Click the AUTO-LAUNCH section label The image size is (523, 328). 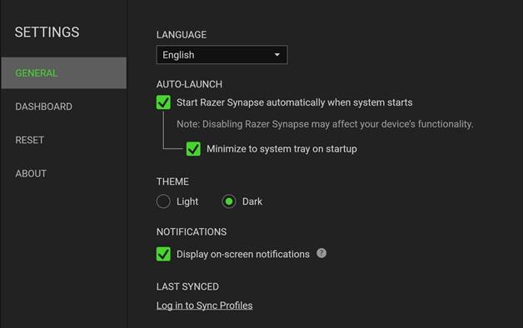(189, 84)
